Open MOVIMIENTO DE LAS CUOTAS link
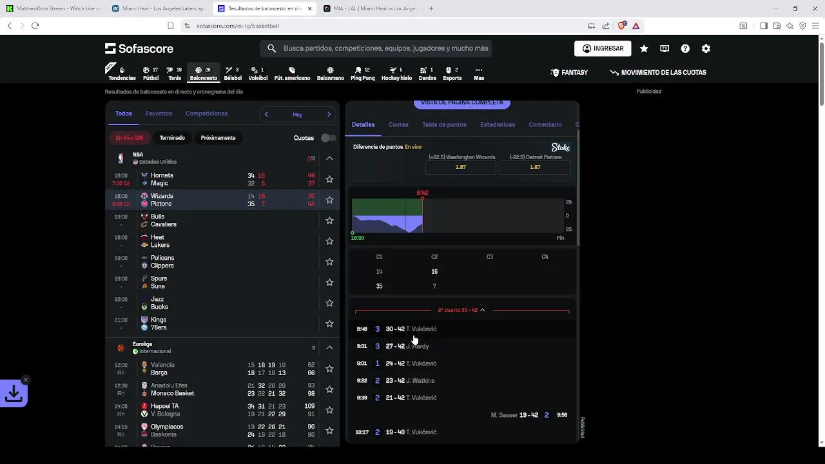The image size is (825, 464). point(658,73)
